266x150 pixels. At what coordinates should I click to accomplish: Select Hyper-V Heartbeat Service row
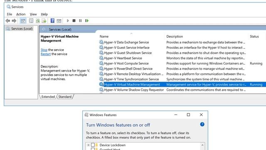click(182, 58)
